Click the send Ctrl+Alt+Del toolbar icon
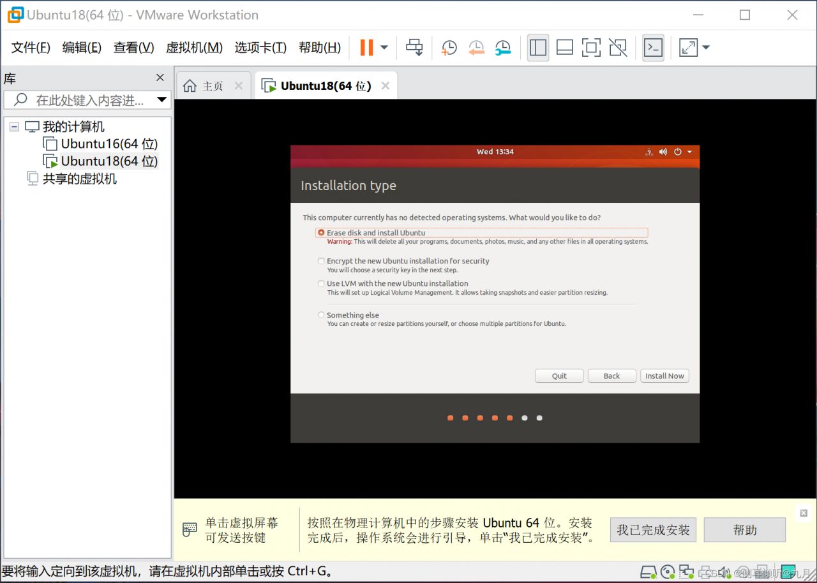The width and height of the screenshot is (817, 583). pos(415,47)
